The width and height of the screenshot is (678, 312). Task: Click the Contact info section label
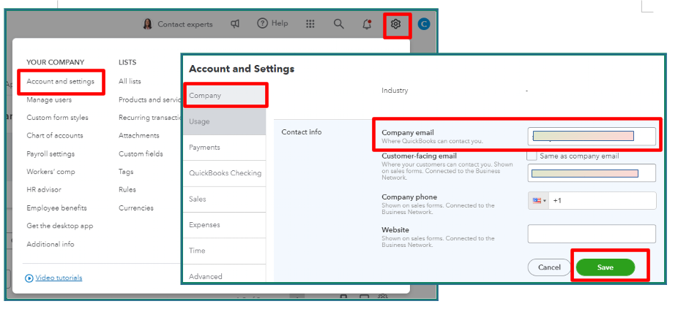pyautogui.click(x=302, y=132)
